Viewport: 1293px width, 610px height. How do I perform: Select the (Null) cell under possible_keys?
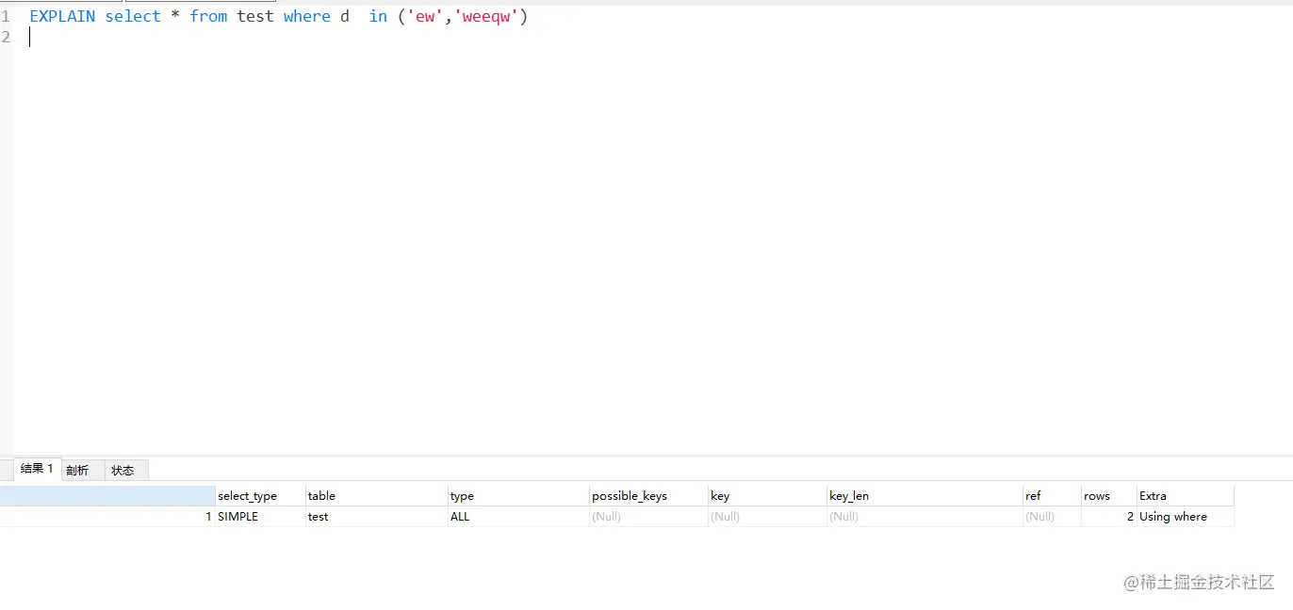[648, 517]
